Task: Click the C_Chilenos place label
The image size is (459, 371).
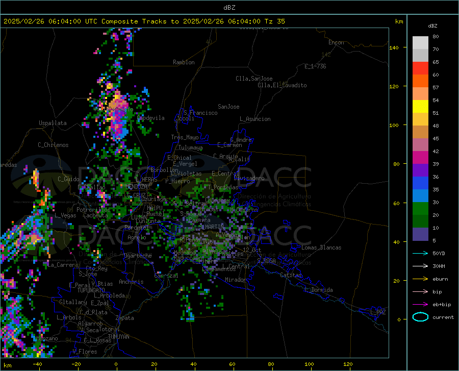Action: pos(53,145)
